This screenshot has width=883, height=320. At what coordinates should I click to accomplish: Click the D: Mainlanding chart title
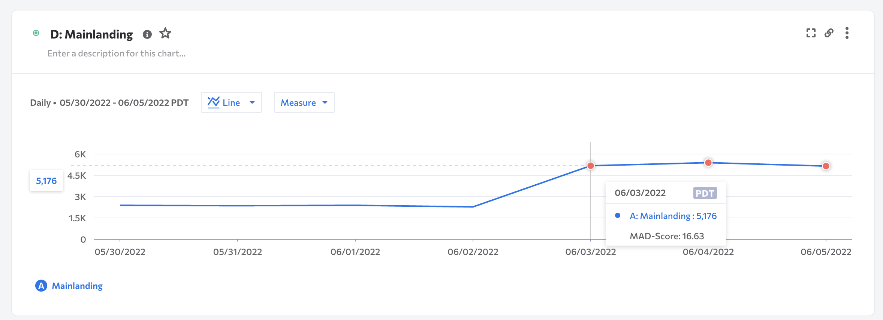tap(91, 34)
